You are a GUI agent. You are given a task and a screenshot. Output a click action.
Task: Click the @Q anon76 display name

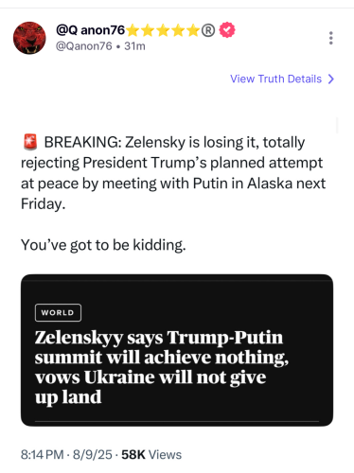(91, 30)
